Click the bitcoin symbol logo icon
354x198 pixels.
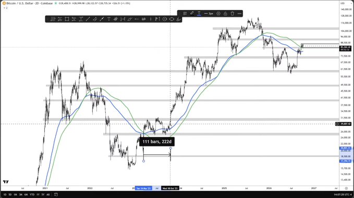click(4, 3)
